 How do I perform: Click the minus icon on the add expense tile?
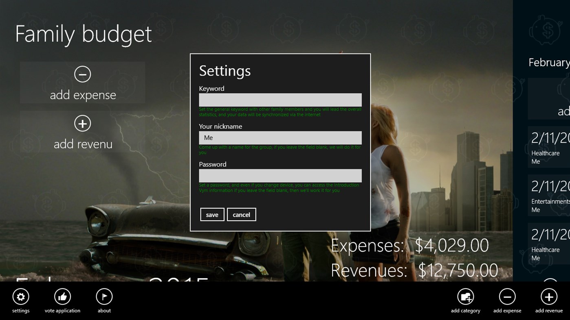[83, 74]
